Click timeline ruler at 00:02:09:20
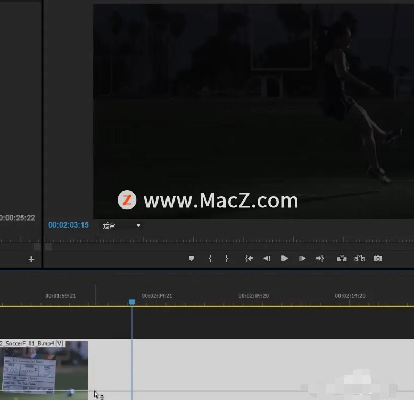The image size is (414, 400). 254,296
